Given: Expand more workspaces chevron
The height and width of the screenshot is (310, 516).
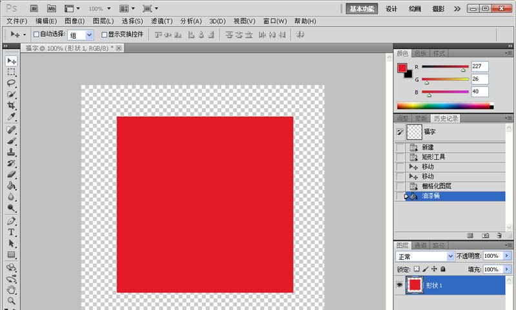Looking at the screenshot, I should [457, 9].
